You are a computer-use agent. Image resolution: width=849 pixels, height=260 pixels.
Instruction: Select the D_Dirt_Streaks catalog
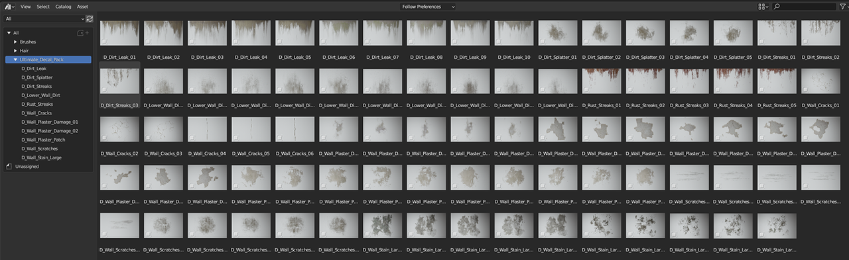coord(36,86)
